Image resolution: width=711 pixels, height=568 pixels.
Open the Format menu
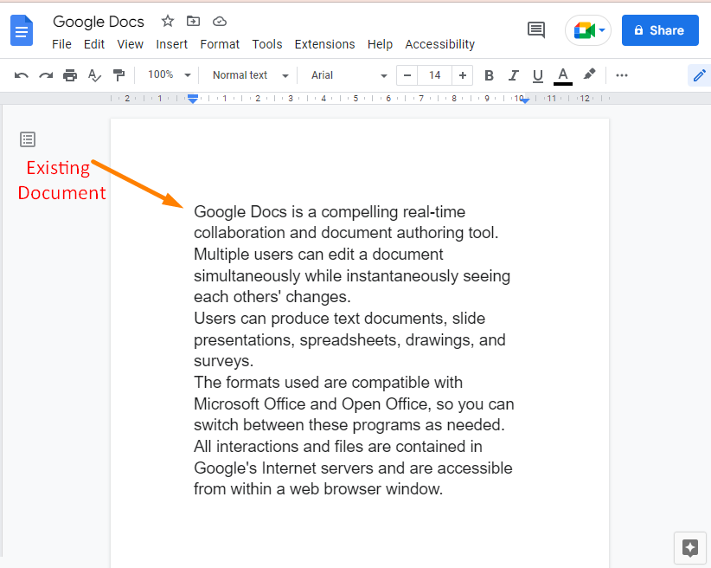point(220,44)
